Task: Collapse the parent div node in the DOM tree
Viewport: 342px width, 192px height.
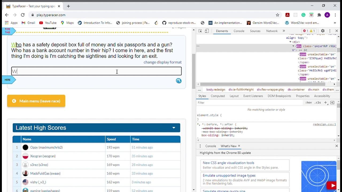Action: click(x=290, y=42)
